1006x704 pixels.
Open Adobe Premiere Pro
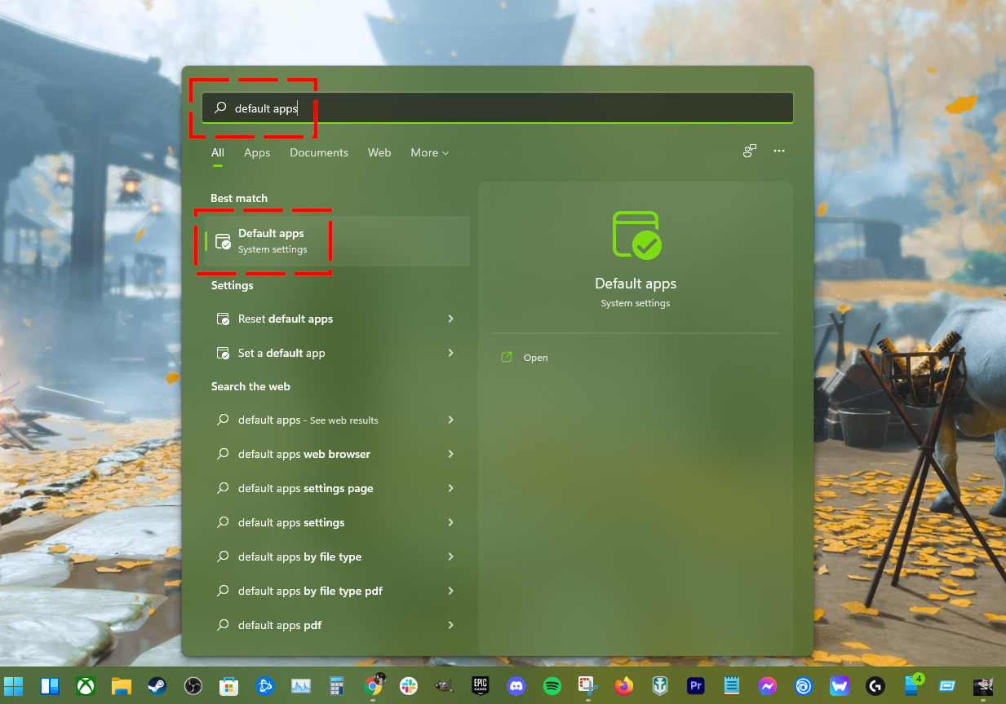coord(695,686)
